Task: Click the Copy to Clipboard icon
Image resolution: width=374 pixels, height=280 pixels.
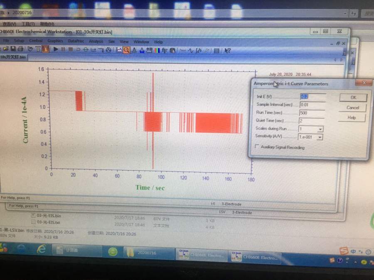Action: tap(172, 51)
